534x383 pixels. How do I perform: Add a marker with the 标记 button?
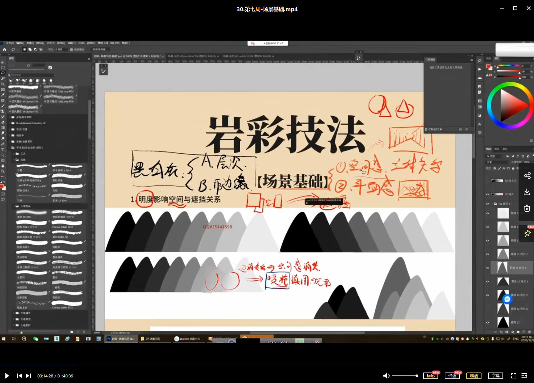coord(431,376)
